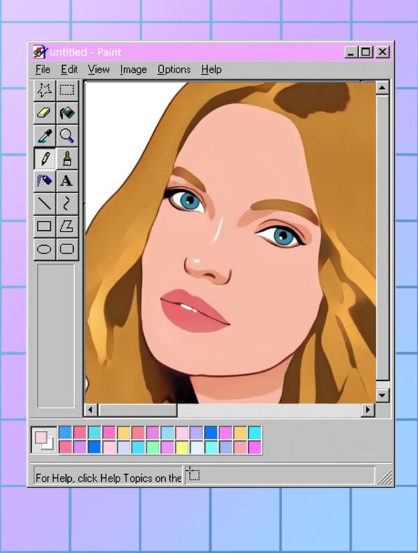This screenshot has width=418, height=553.
Task: Click the vertical scrollbar down arrow
Action: [x=382, y=395]
